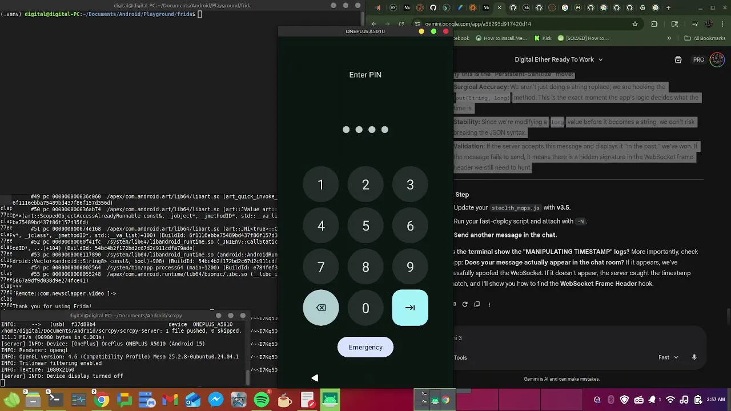Open the Fast model selector dropdown

point(668,357)
